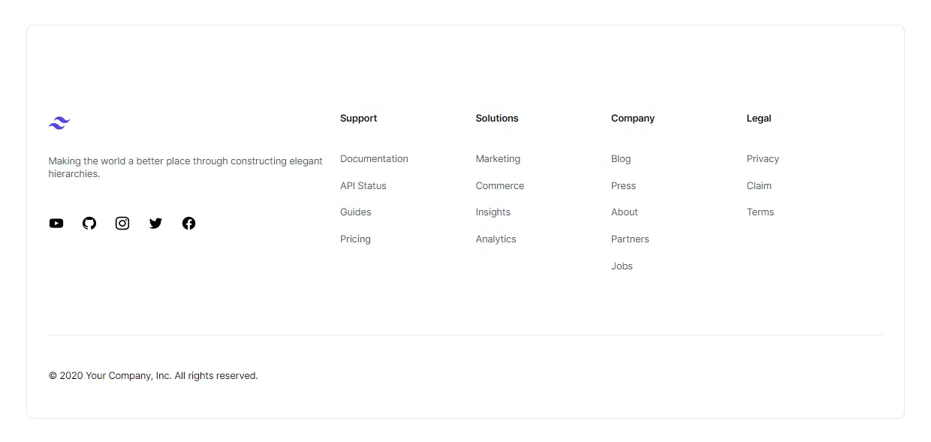The image size is (931, 442).
Task: Open the Guides link under Support
Action: tap(356, 212)
